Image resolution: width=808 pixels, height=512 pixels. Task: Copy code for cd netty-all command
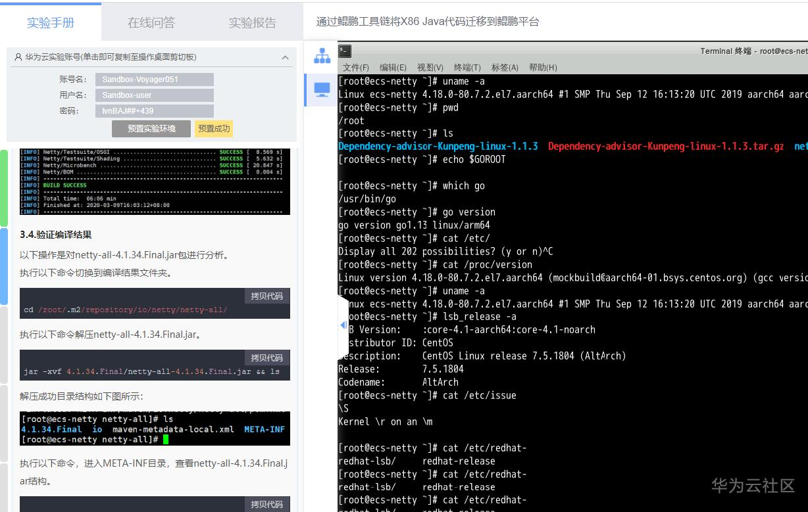pos(266,296)
